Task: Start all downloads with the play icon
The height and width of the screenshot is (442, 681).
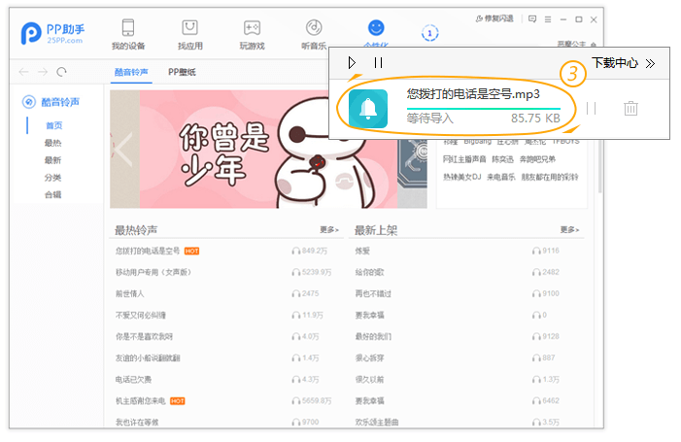Action: [352, 63]
